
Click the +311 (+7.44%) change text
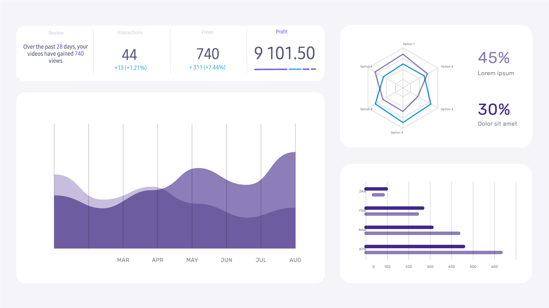pyautogui.click(x=207, y=68)
